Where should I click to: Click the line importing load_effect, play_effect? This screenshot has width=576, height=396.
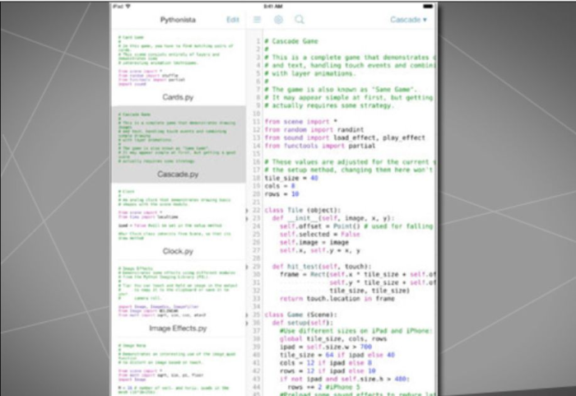345,137
